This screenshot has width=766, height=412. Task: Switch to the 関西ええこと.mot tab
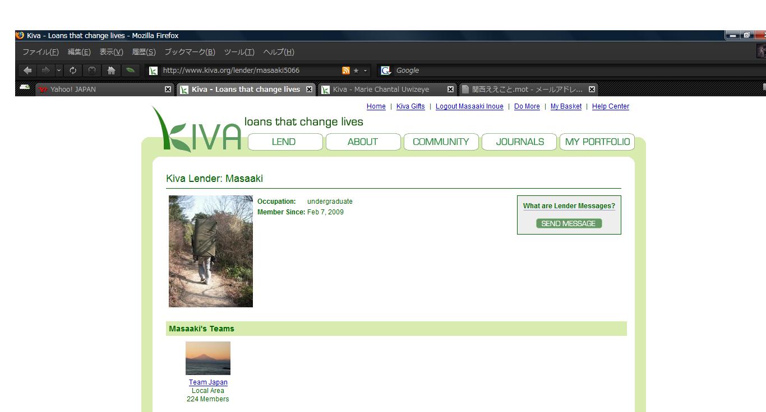pyautogui.click(x=528, y=90)
